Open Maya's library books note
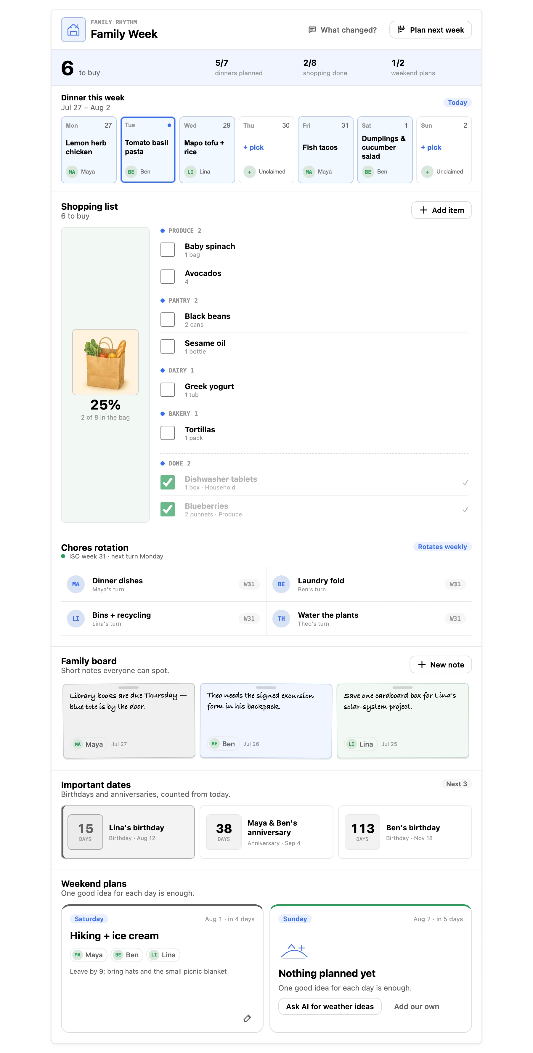The width and height of the screenshot is (533, 1053). 129,721
